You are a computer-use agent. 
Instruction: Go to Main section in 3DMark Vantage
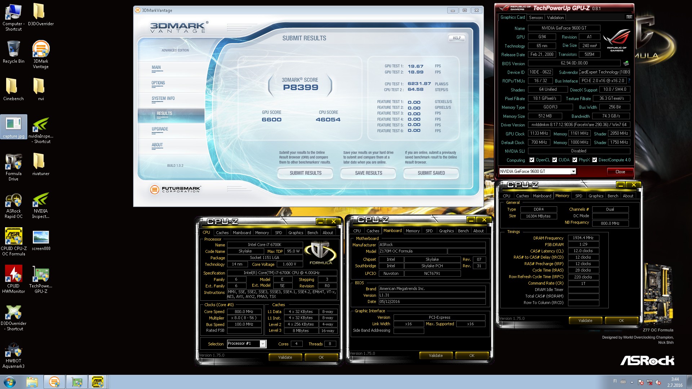(156, 67)
